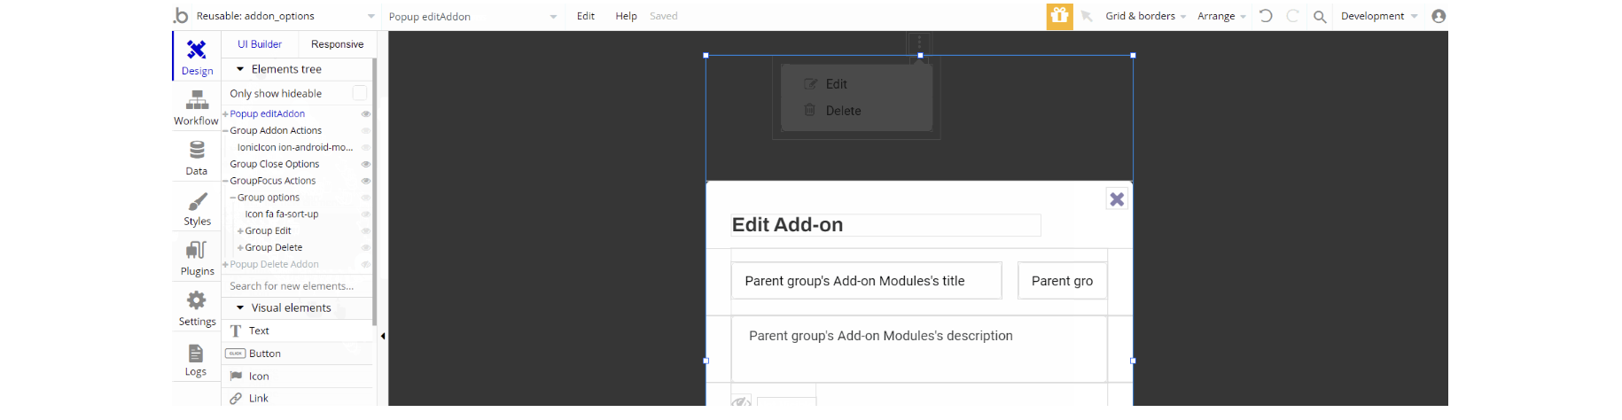Image resolution: width=1622 pixels, height=420 pixels.
Task: Open the Data tab icon
Action: pyautogui.click(x=197, y=157)
